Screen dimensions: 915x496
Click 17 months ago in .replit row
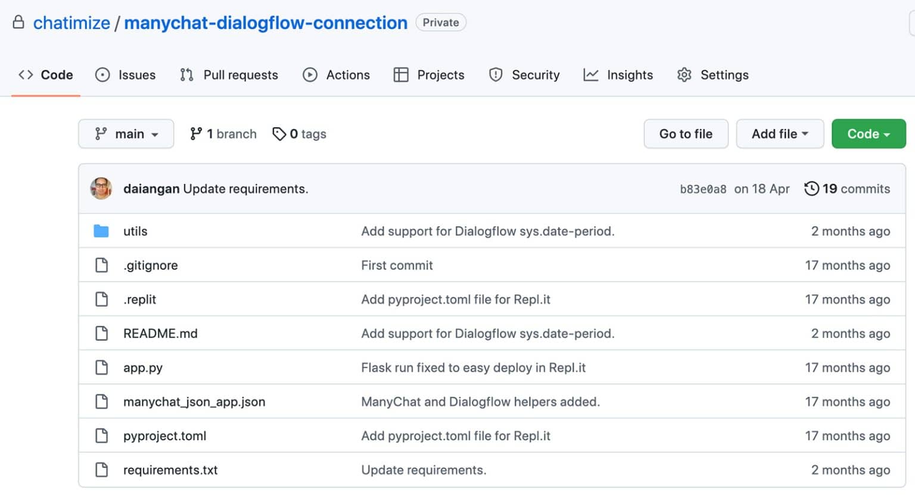pyautogui.click(x=848, y=300)
